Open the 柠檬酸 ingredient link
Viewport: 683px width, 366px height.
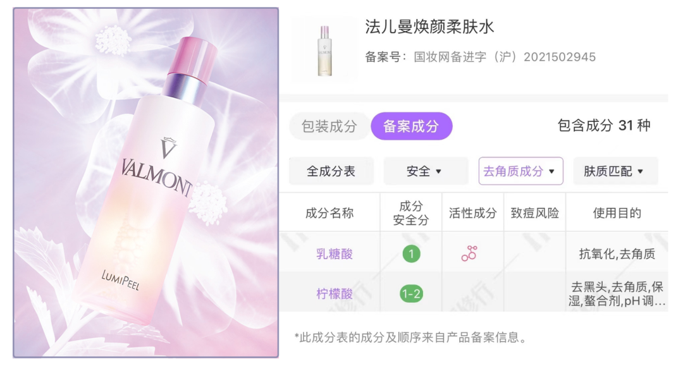point(334,294)
